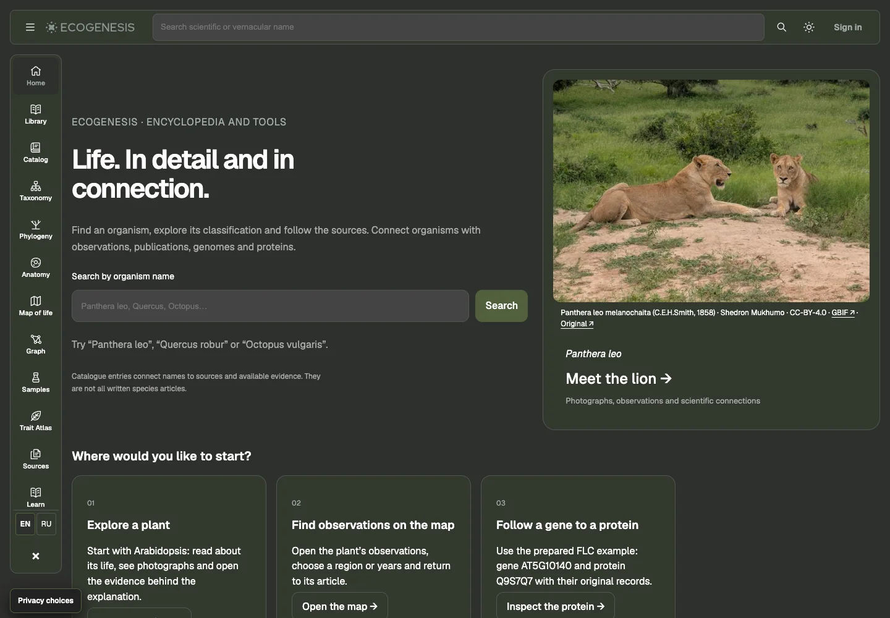The image size is (890, 618).
Task: Click the Follow a gene to a protein heading
Action: coord(567,525)
